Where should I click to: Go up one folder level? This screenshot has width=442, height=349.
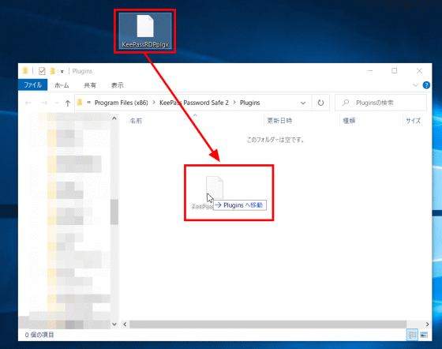(x=68, y=103)
